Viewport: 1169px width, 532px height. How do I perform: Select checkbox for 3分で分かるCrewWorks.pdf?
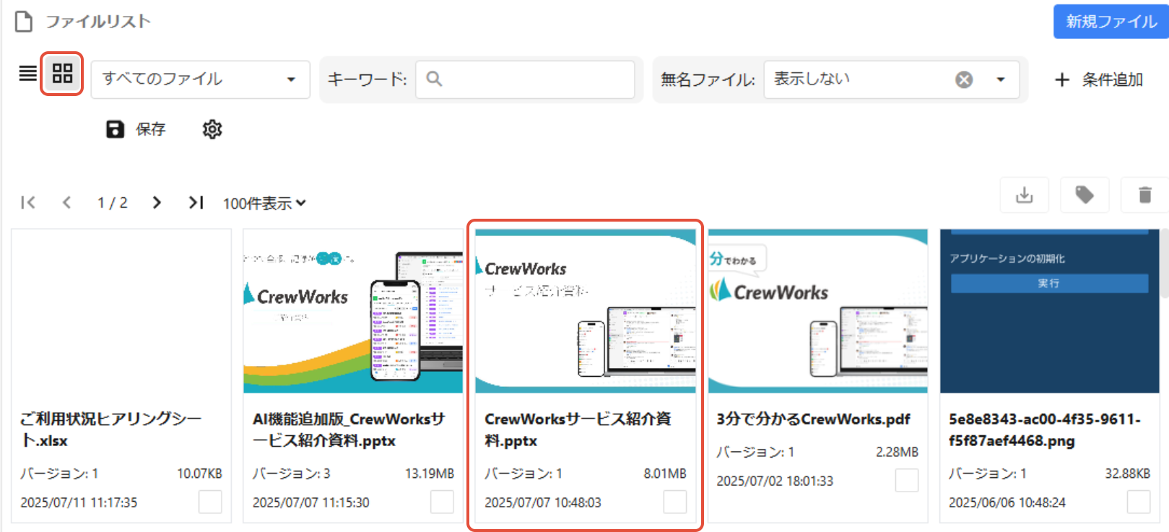point(907,480)
